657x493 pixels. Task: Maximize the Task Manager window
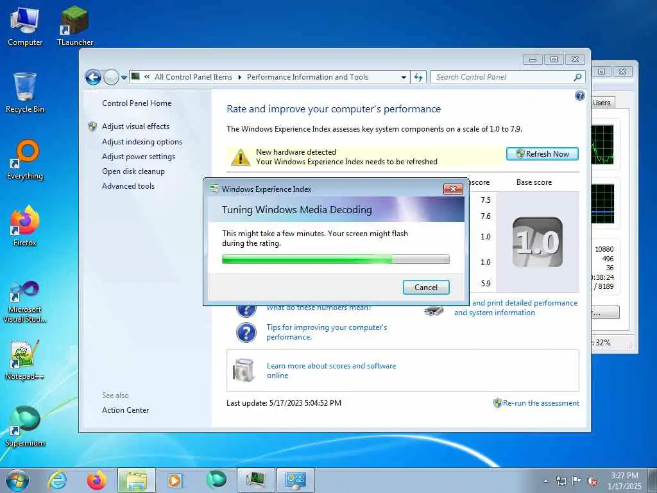(601, 72)
